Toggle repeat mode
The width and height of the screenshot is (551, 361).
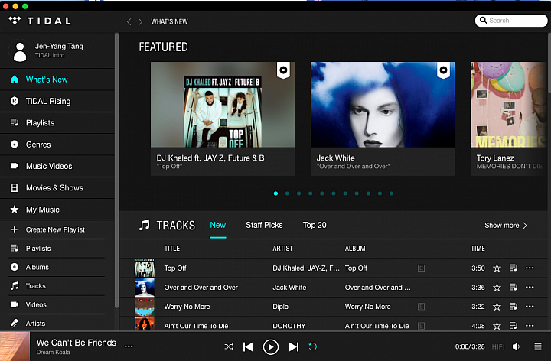point(313,347)
